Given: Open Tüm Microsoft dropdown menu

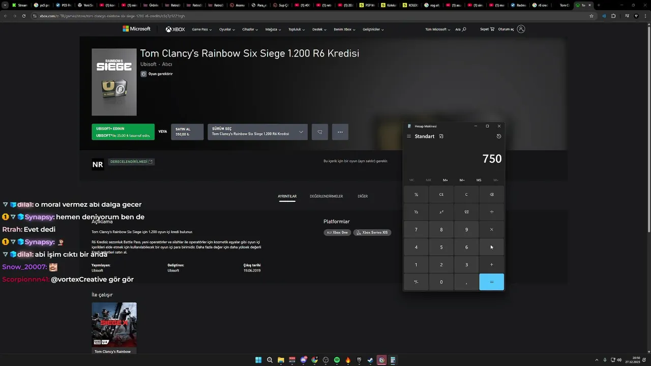Looking at the screenshot, I should pyautogui.click(x=437, y=29).
